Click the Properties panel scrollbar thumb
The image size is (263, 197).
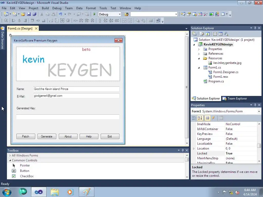tap(259, 145)
